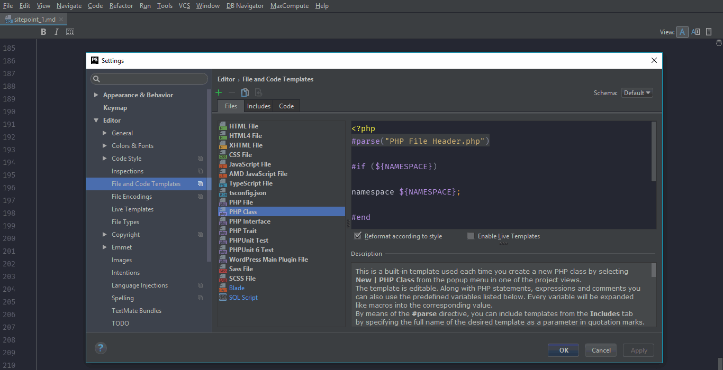Click the settings search field
Viewport: 723px width, 370px height.
tap(149, 79)
